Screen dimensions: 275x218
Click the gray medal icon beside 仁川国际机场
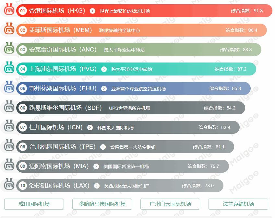[9, 126]
